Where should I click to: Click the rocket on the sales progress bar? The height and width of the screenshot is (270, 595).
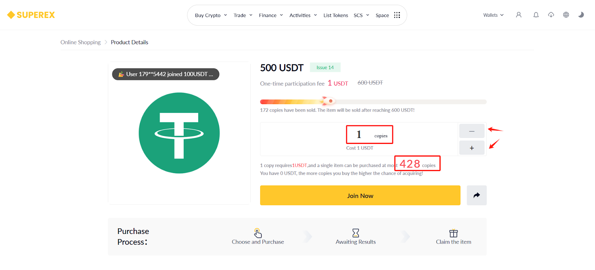coord(328,101)
